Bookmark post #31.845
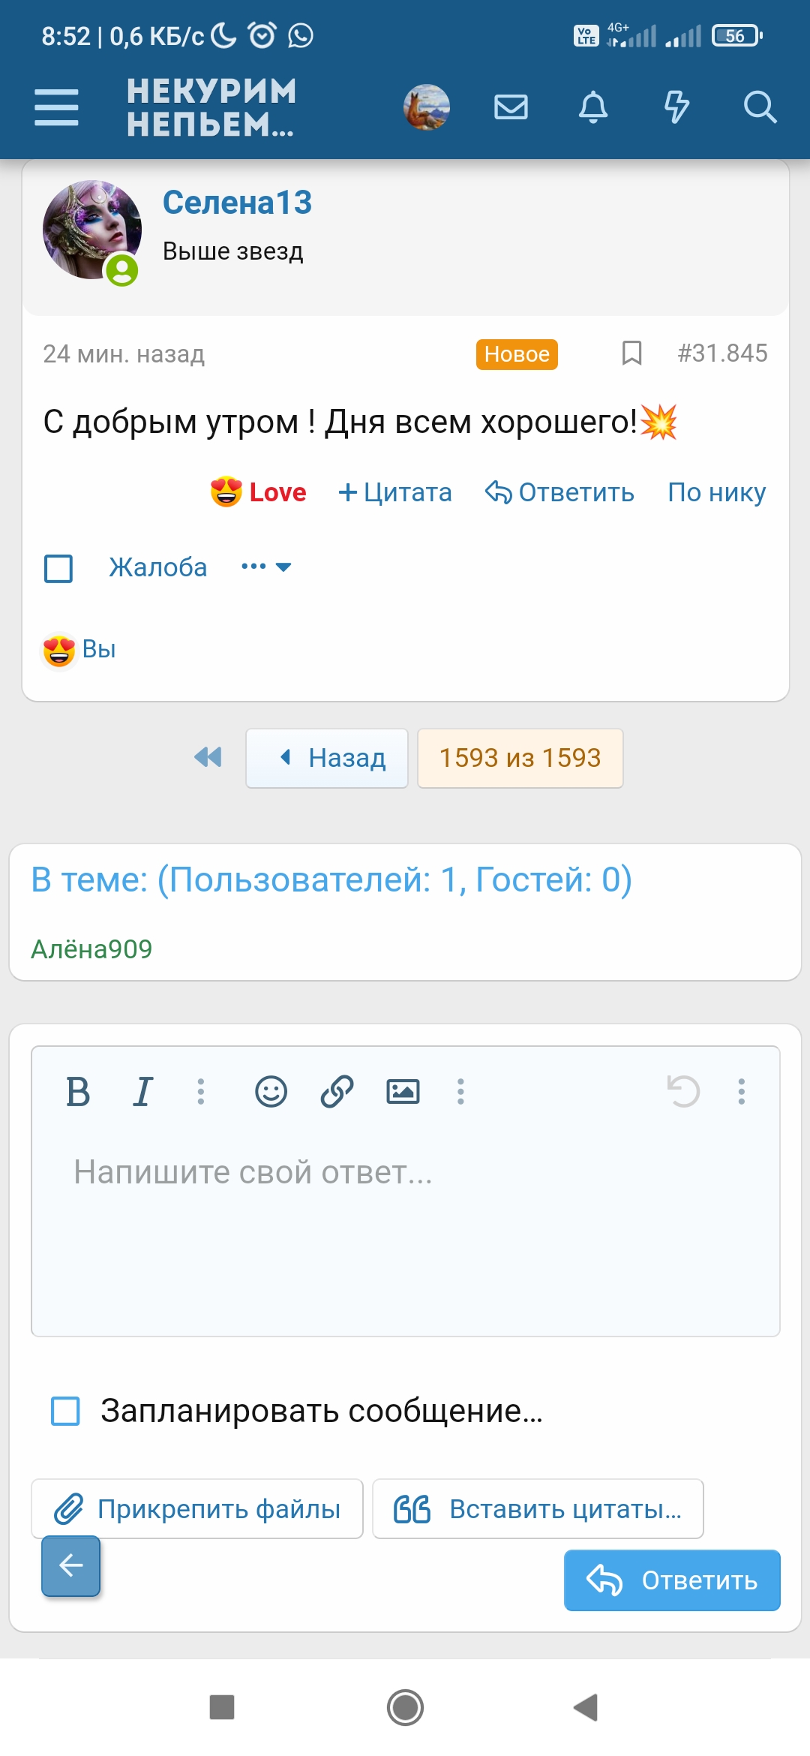 coord(631,353)
